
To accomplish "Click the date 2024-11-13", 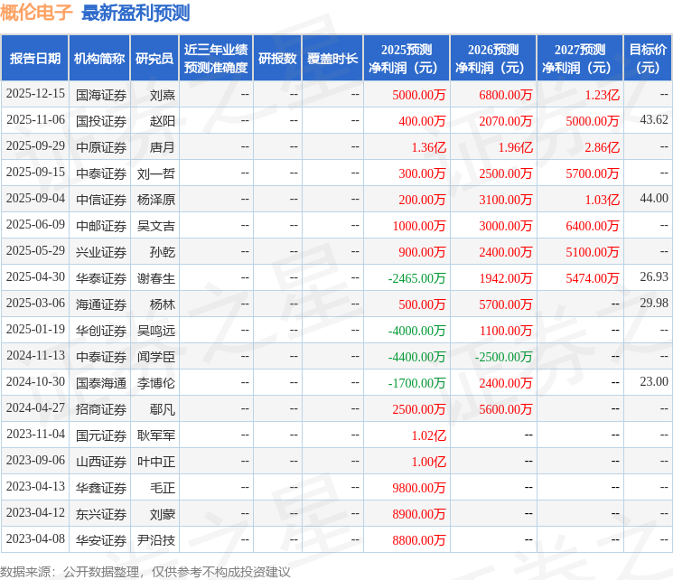I will [x=35, y=355].
